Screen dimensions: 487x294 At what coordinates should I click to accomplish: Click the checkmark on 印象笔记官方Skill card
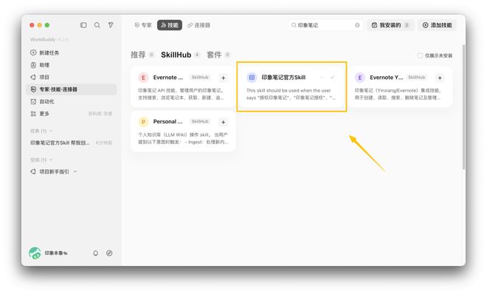332,78
